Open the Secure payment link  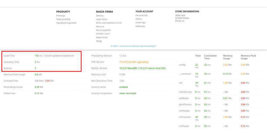click(x=103, y=30)
